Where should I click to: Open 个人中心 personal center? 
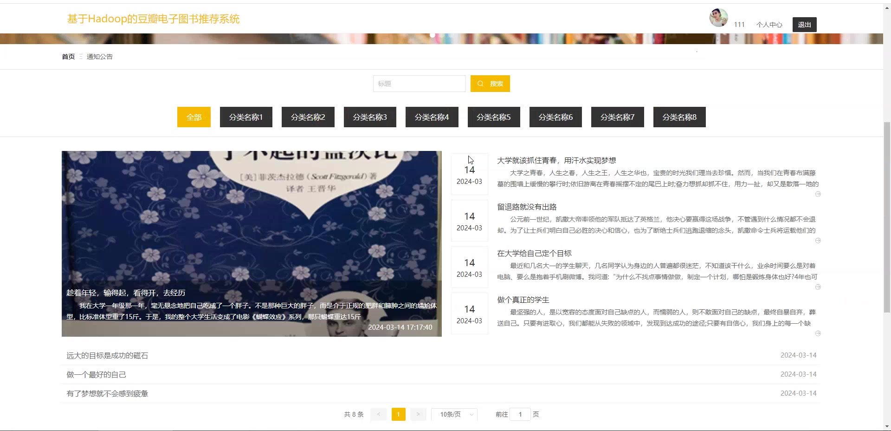769,25
